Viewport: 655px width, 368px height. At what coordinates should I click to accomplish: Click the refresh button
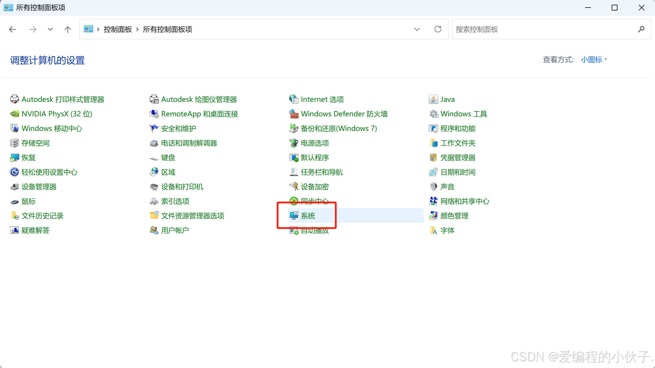(438, 29)
